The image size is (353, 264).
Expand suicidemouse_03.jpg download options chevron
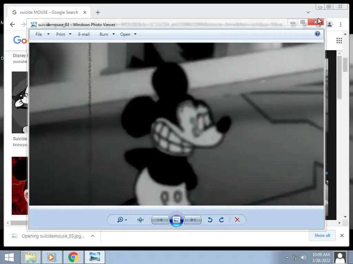92,236
